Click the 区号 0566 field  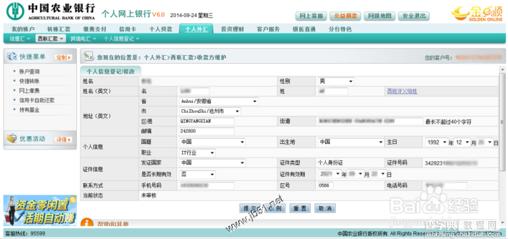(325, 186)
